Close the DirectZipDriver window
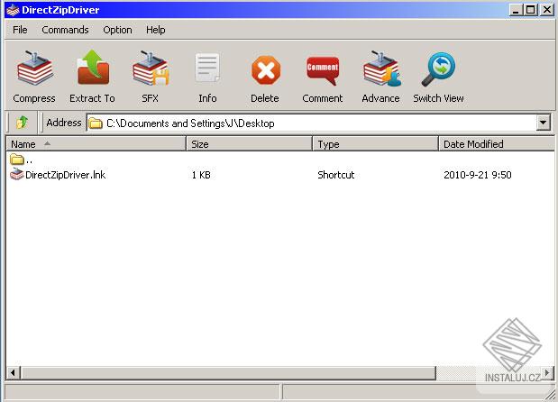Viewport: 558px width, 402px height. point(547,10)
